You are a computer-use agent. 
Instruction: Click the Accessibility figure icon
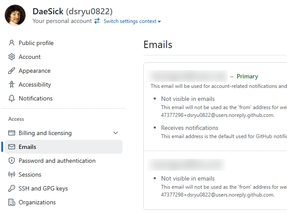12,84
